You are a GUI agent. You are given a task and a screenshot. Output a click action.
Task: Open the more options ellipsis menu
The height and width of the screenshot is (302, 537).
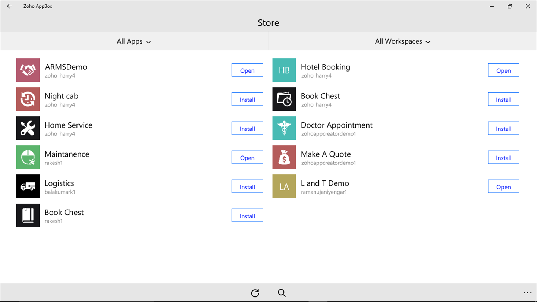(527, 293)
